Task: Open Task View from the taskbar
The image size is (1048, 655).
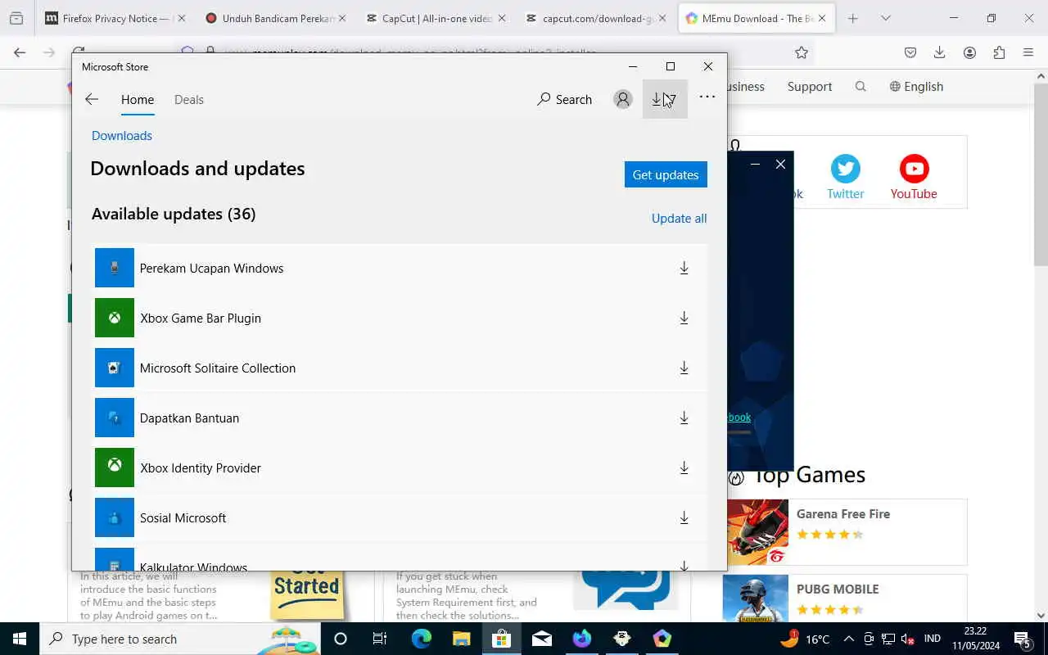Action: (x=380, y=639)
